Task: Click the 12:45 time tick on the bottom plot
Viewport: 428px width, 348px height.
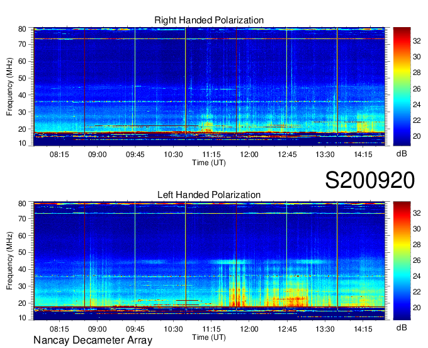Action: [287, 329]
